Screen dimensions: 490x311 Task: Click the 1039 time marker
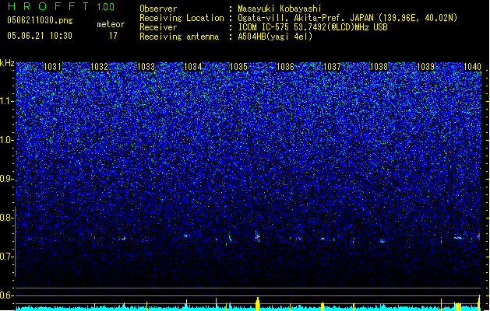coord(425,67)
